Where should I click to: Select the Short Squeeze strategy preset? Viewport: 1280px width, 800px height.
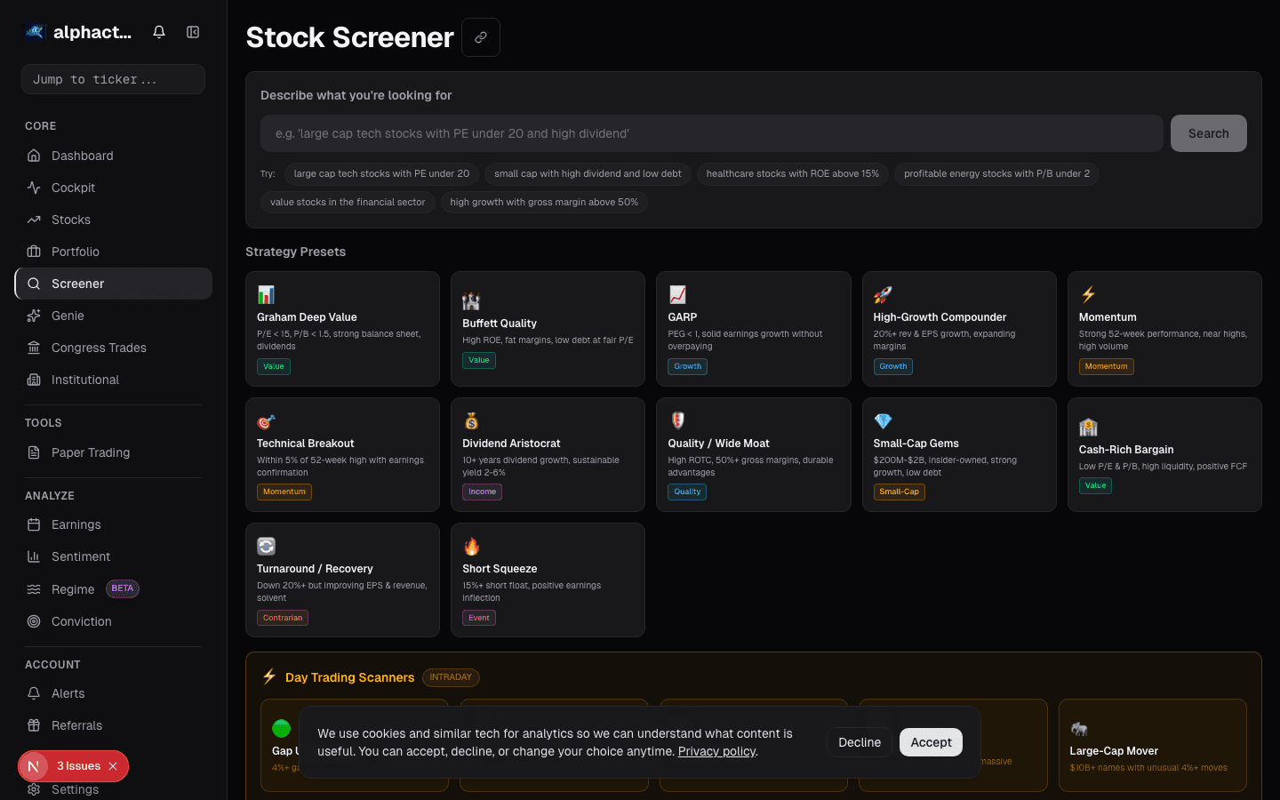click(x=548, y=580)
